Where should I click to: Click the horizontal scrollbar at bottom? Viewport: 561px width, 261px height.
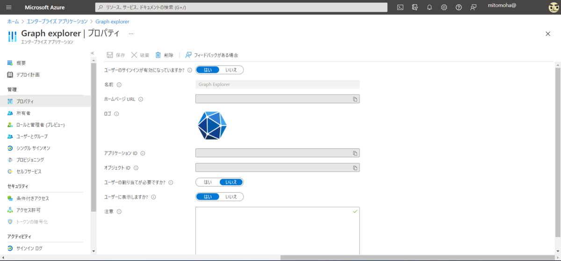(417, 258)
